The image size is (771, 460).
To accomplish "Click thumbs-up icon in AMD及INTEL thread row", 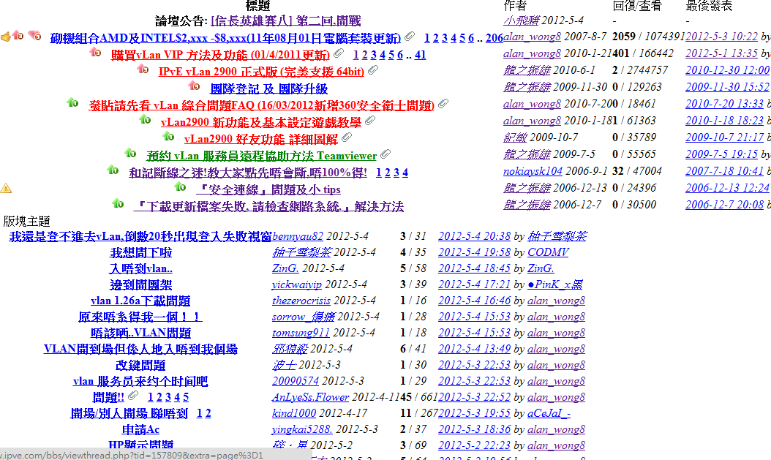I will pos(5,37).
